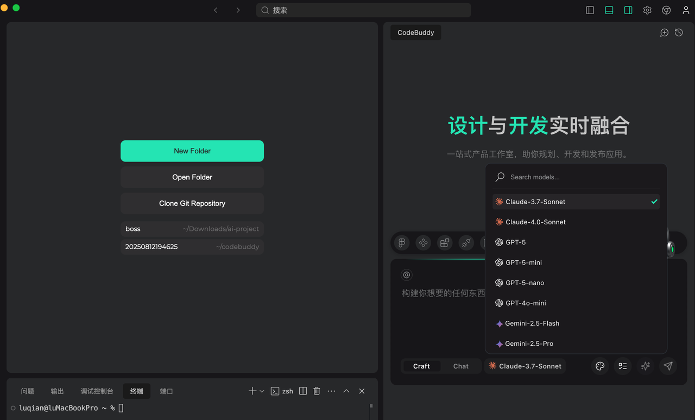Click the Clone Git Repository button
Image resolution: width=695 pixels, height=420 pixels.
click(192, 203)
